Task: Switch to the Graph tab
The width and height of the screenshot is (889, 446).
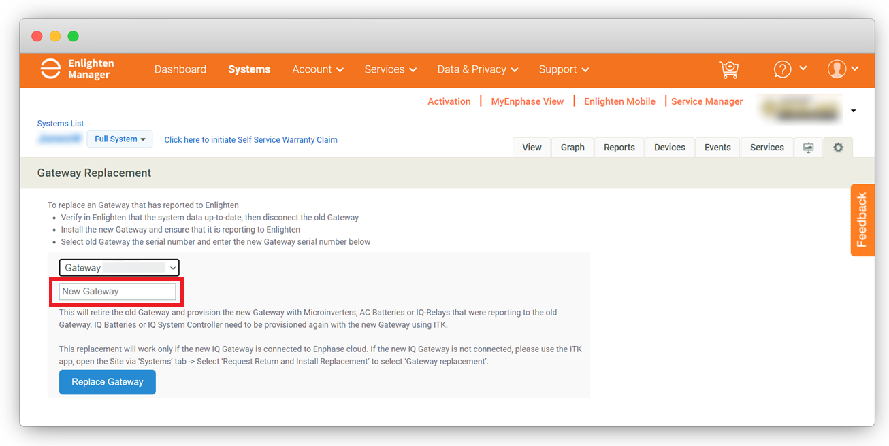Action: 572,148
